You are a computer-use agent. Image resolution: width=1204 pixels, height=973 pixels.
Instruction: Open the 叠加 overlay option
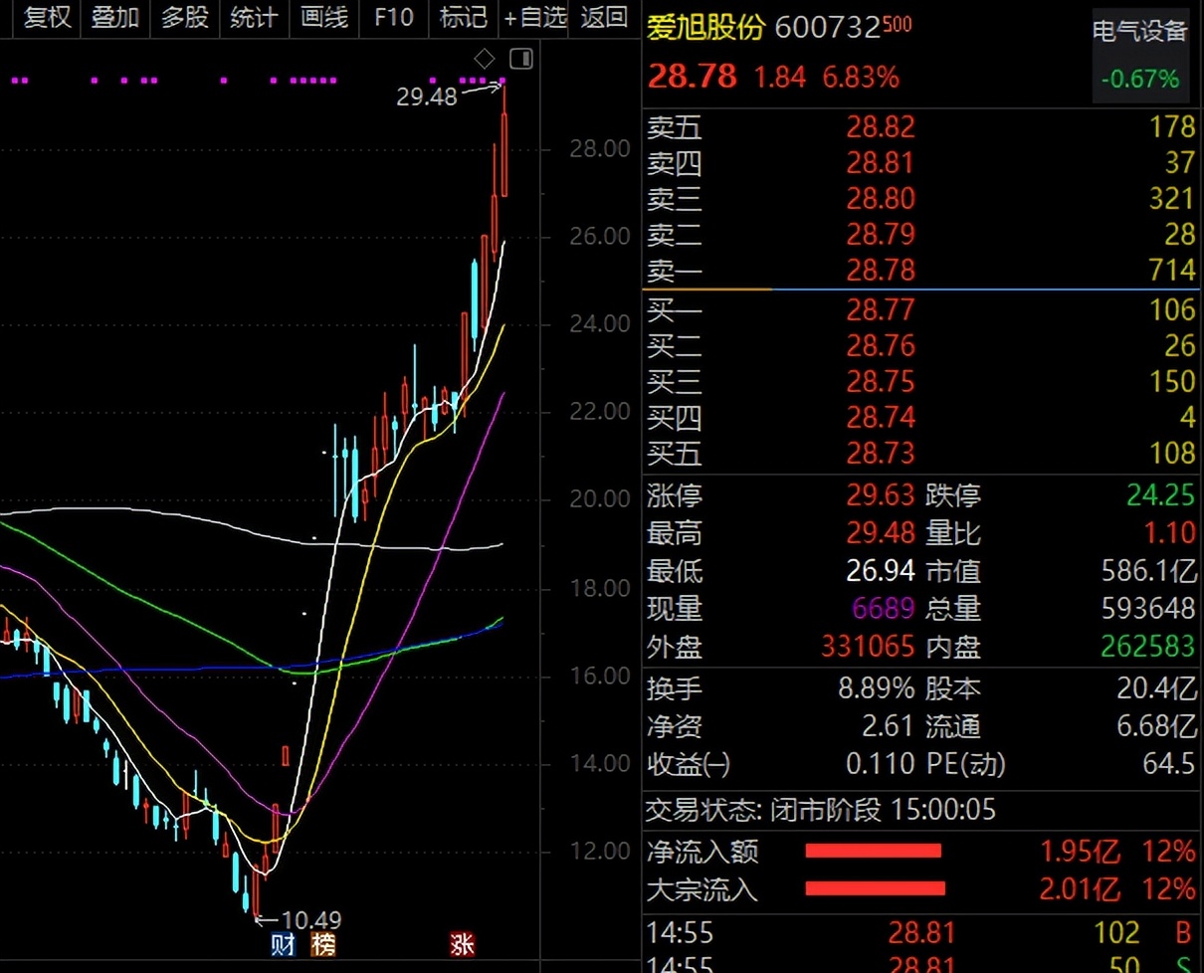(x=115, y=17)
